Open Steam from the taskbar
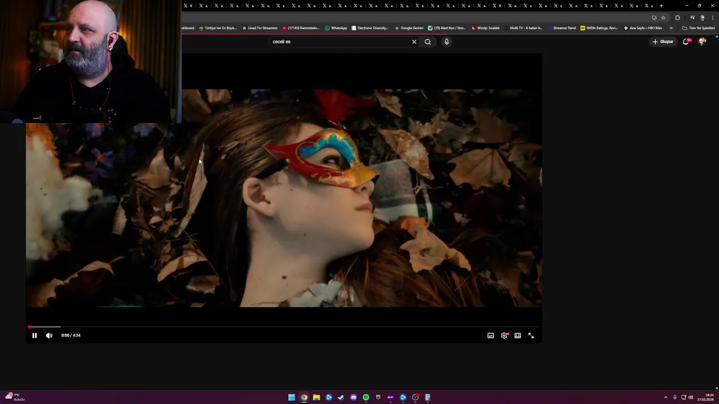Screen dimensions: 719x404 point(341,397)
